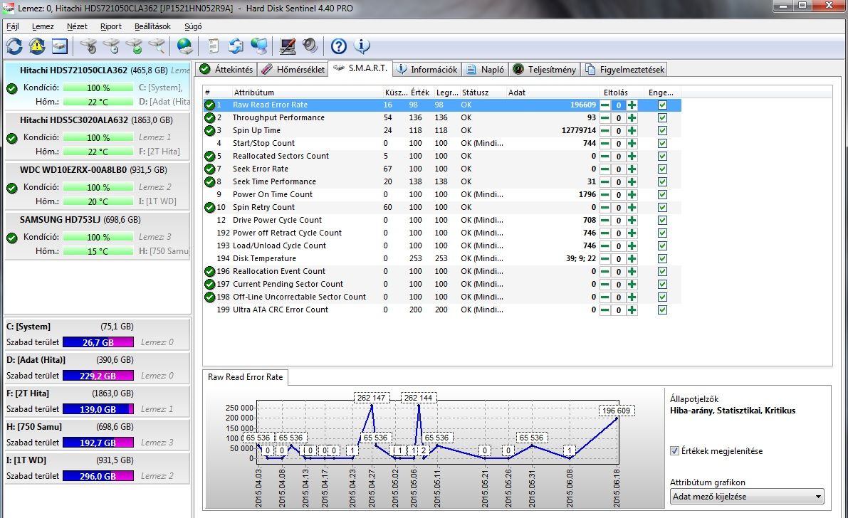Click the Kondíció 100 % bar of WDC WD10EZRX-00A8LB0
Image resolution: width=848 pixels, height=518 pixels.
pyautogui.click(x=98, y=187)
